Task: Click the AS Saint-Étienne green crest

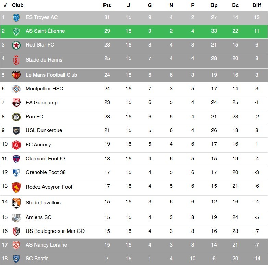Action: pos(16,31)
